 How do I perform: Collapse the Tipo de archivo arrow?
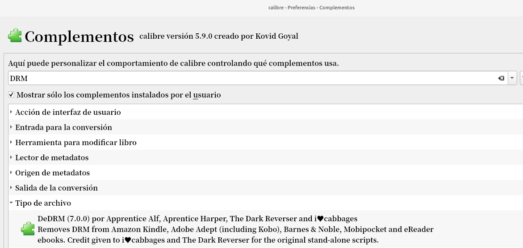click(11, 203)
